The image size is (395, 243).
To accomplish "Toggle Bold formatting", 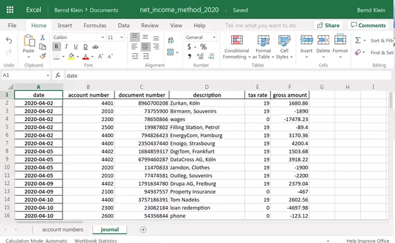I will click(x=57, y=47).
